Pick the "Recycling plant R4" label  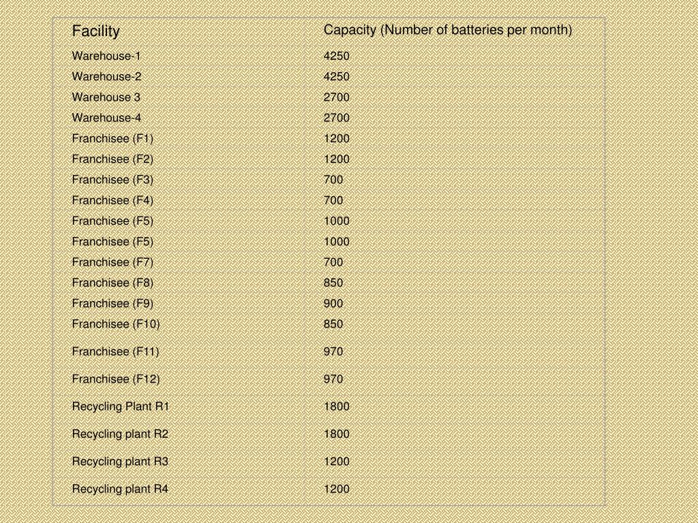(120, 490)
